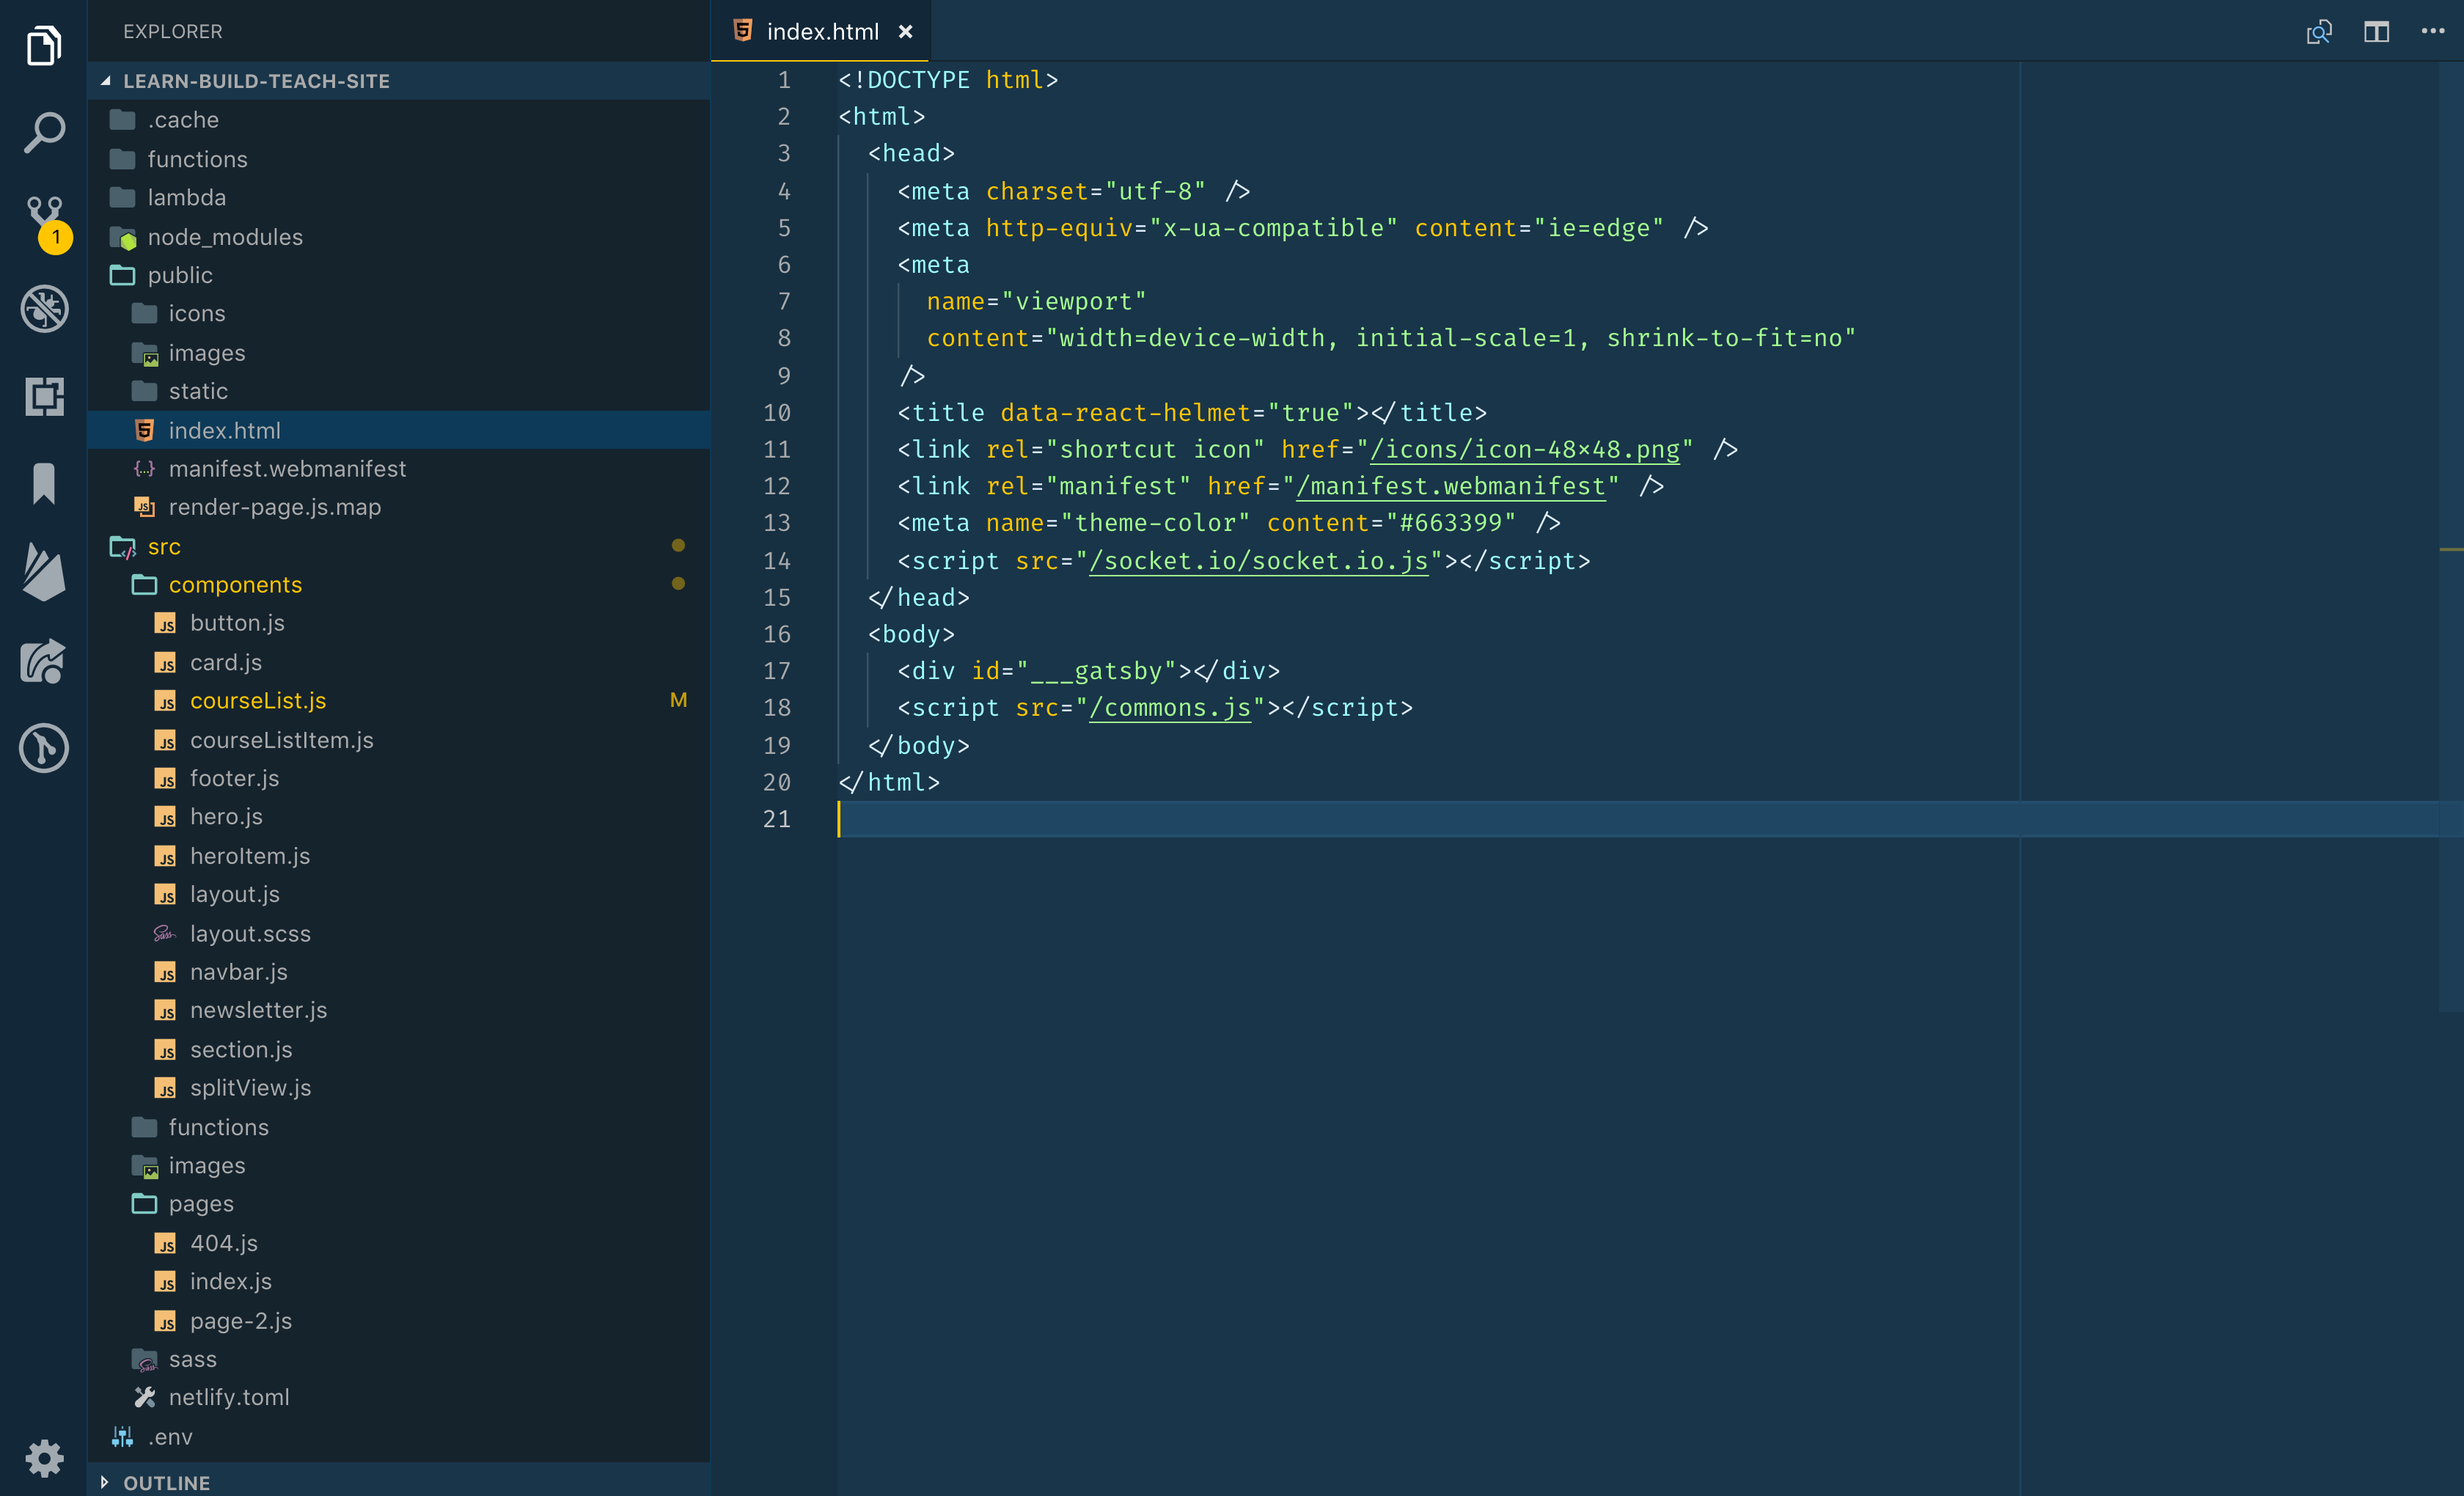This screenshot has width=2464, height=1496.
Task: Open layout.js file
Action: (x=399, y=894)
